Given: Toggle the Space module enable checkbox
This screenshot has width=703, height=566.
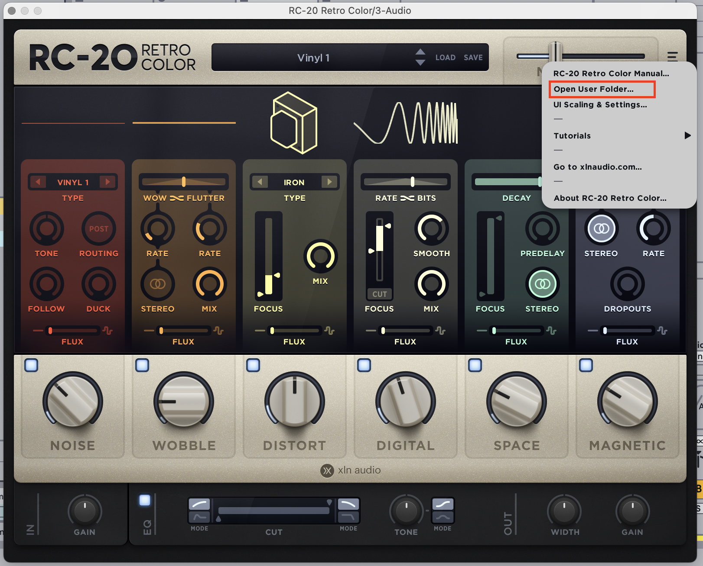Looking at the screenshot, I should (x=475, y=365).
